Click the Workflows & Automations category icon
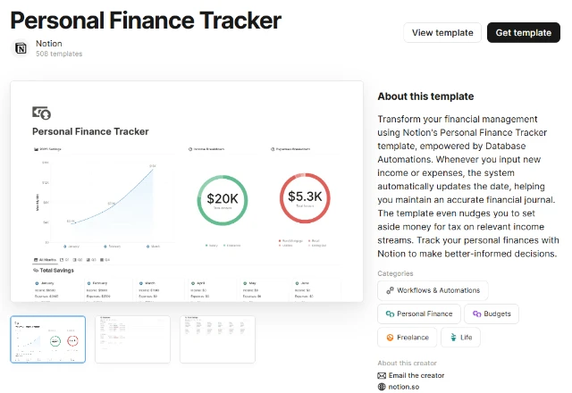 point(390,290)
